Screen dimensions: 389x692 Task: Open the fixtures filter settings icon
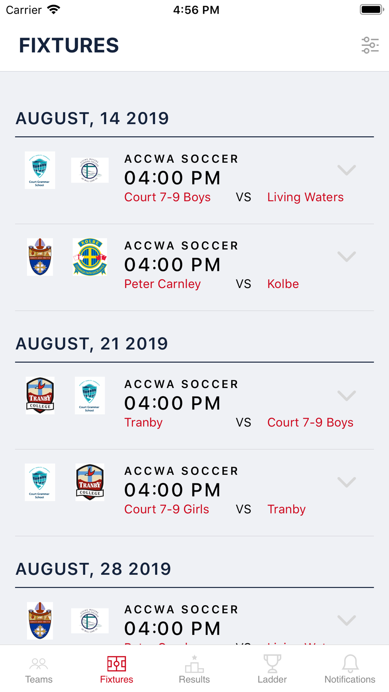point(370,45)
